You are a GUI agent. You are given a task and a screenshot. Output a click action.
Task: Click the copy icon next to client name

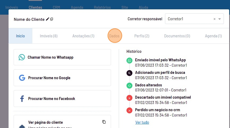(52, 19)
